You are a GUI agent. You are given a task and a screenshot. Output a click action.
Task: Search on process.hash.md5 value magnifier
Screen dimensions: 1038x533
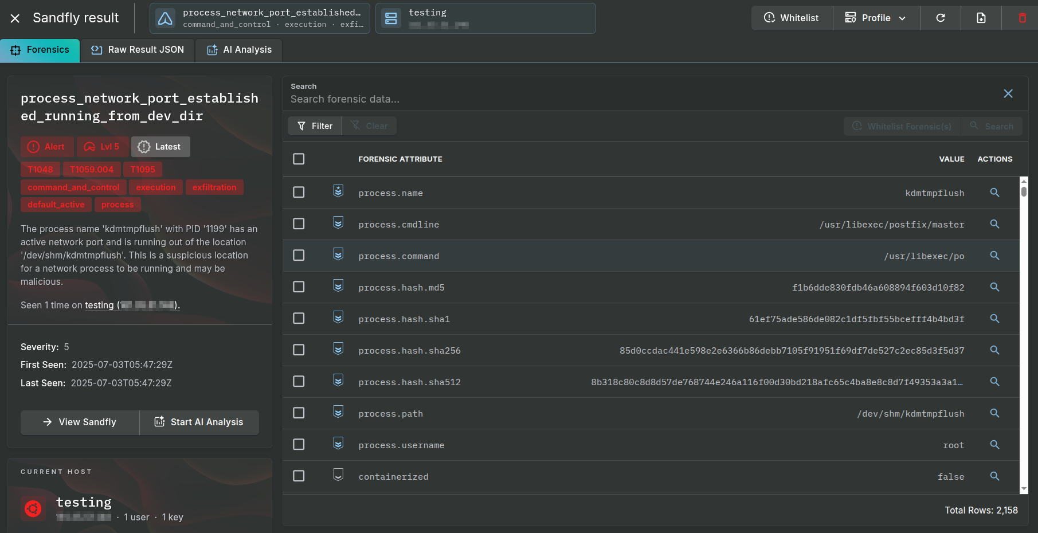[994, 287]
